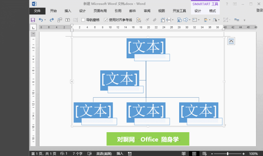The width and height of the screenshot is (263, 156).
Task: Select the bottom-right [文本] SmartArt box
Action: pos(199,112)
